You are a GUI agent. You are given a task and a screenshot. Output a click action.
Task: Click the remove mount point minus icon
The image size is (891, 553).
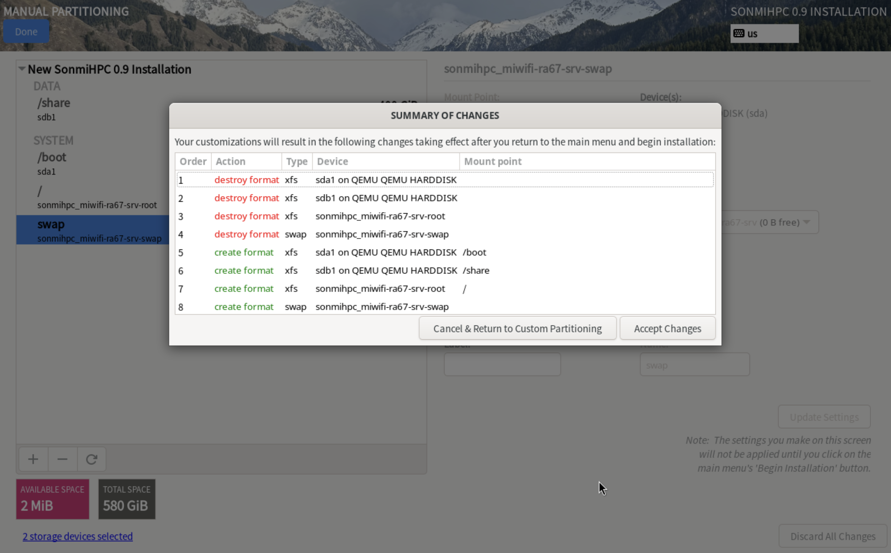[62, 459]
